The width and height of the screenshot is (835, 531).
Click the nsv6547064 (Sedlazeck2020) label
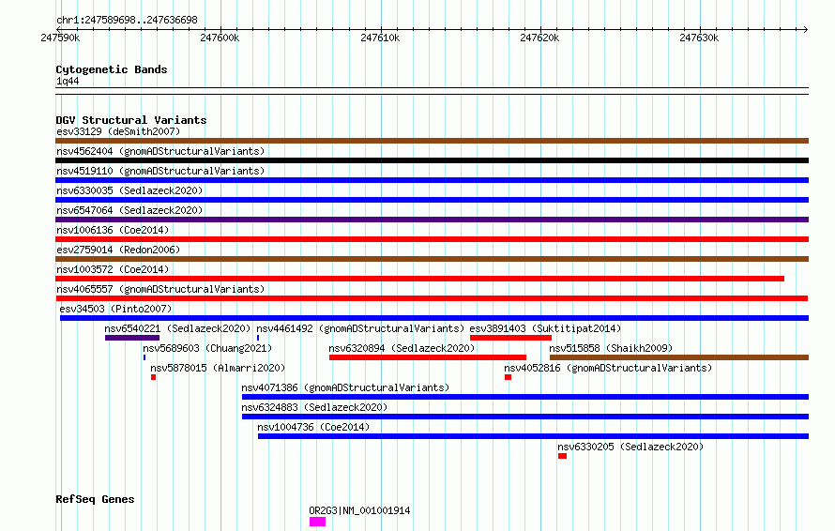tap(129, 210)
